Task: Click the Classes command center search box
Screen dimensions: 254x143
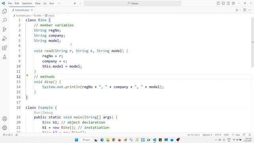Action: click(132, 3)
